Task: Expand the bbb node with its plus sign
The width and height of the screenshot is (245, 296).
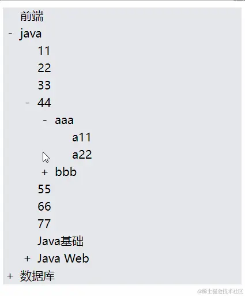Action: [44, 172]
